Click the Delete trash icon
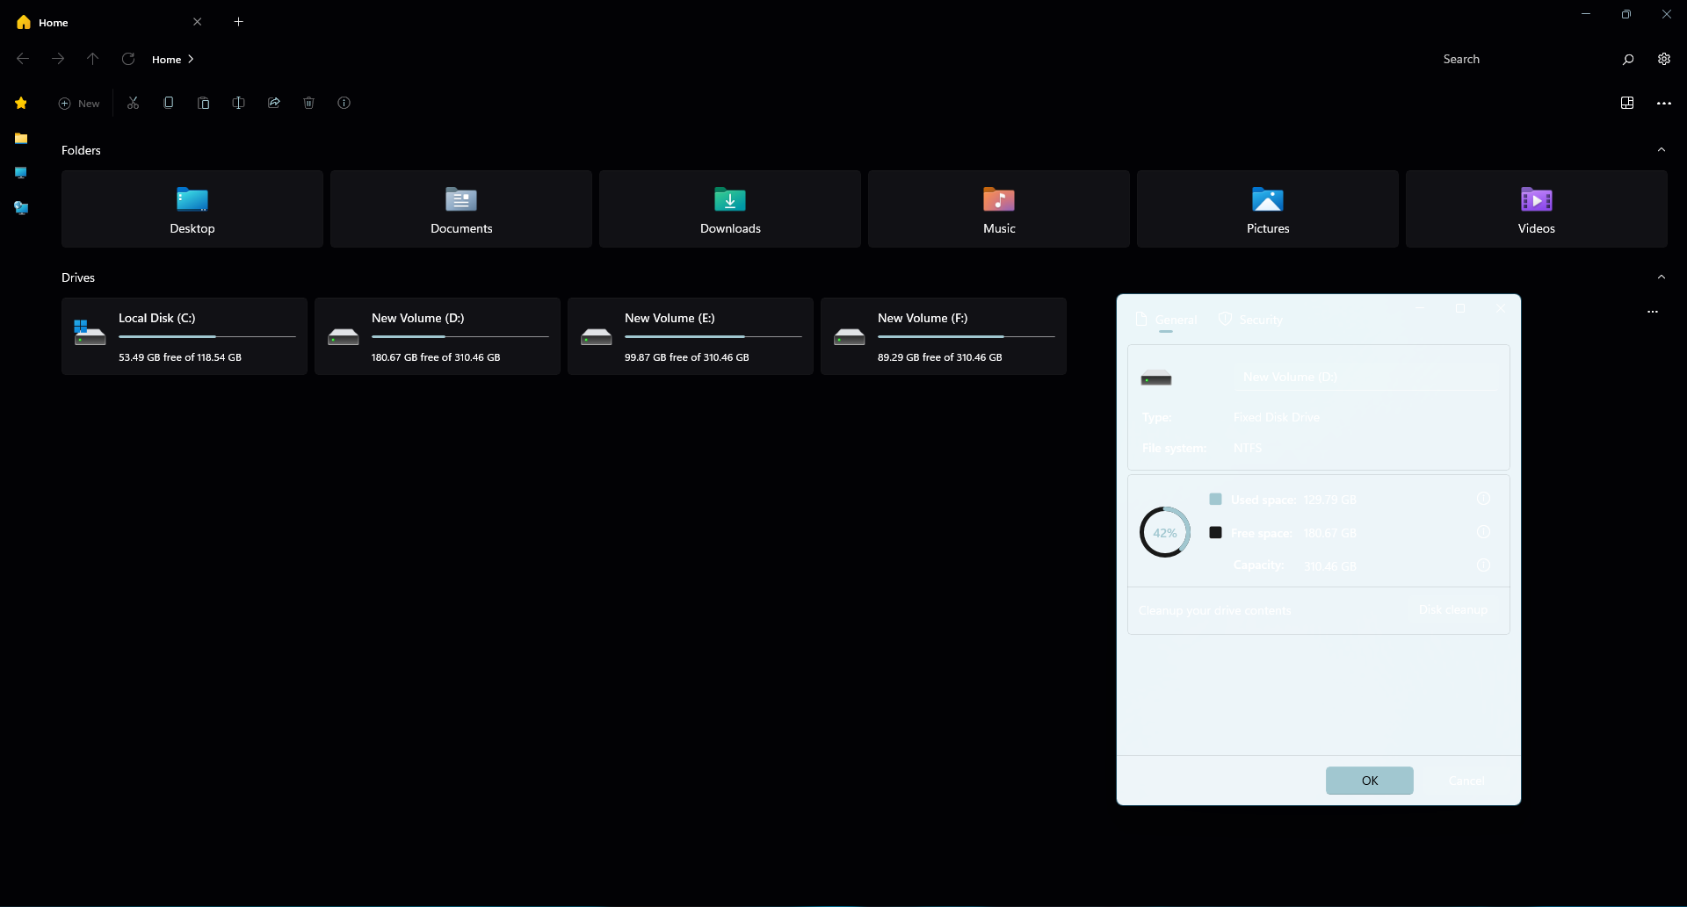 click(308, 103)
